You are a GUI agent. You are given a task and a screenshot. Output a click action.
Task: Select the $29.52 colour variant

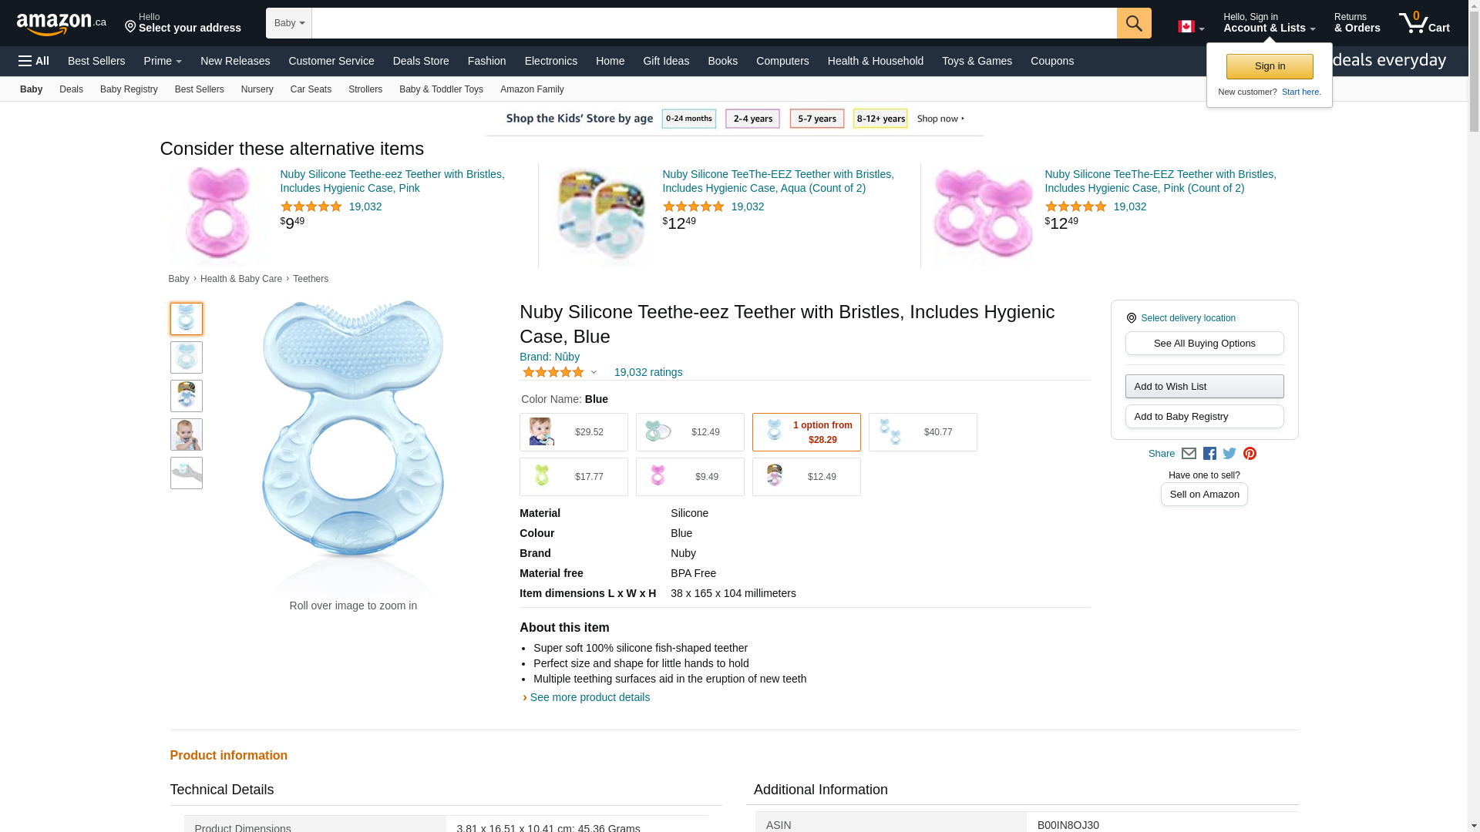point(573,432)
